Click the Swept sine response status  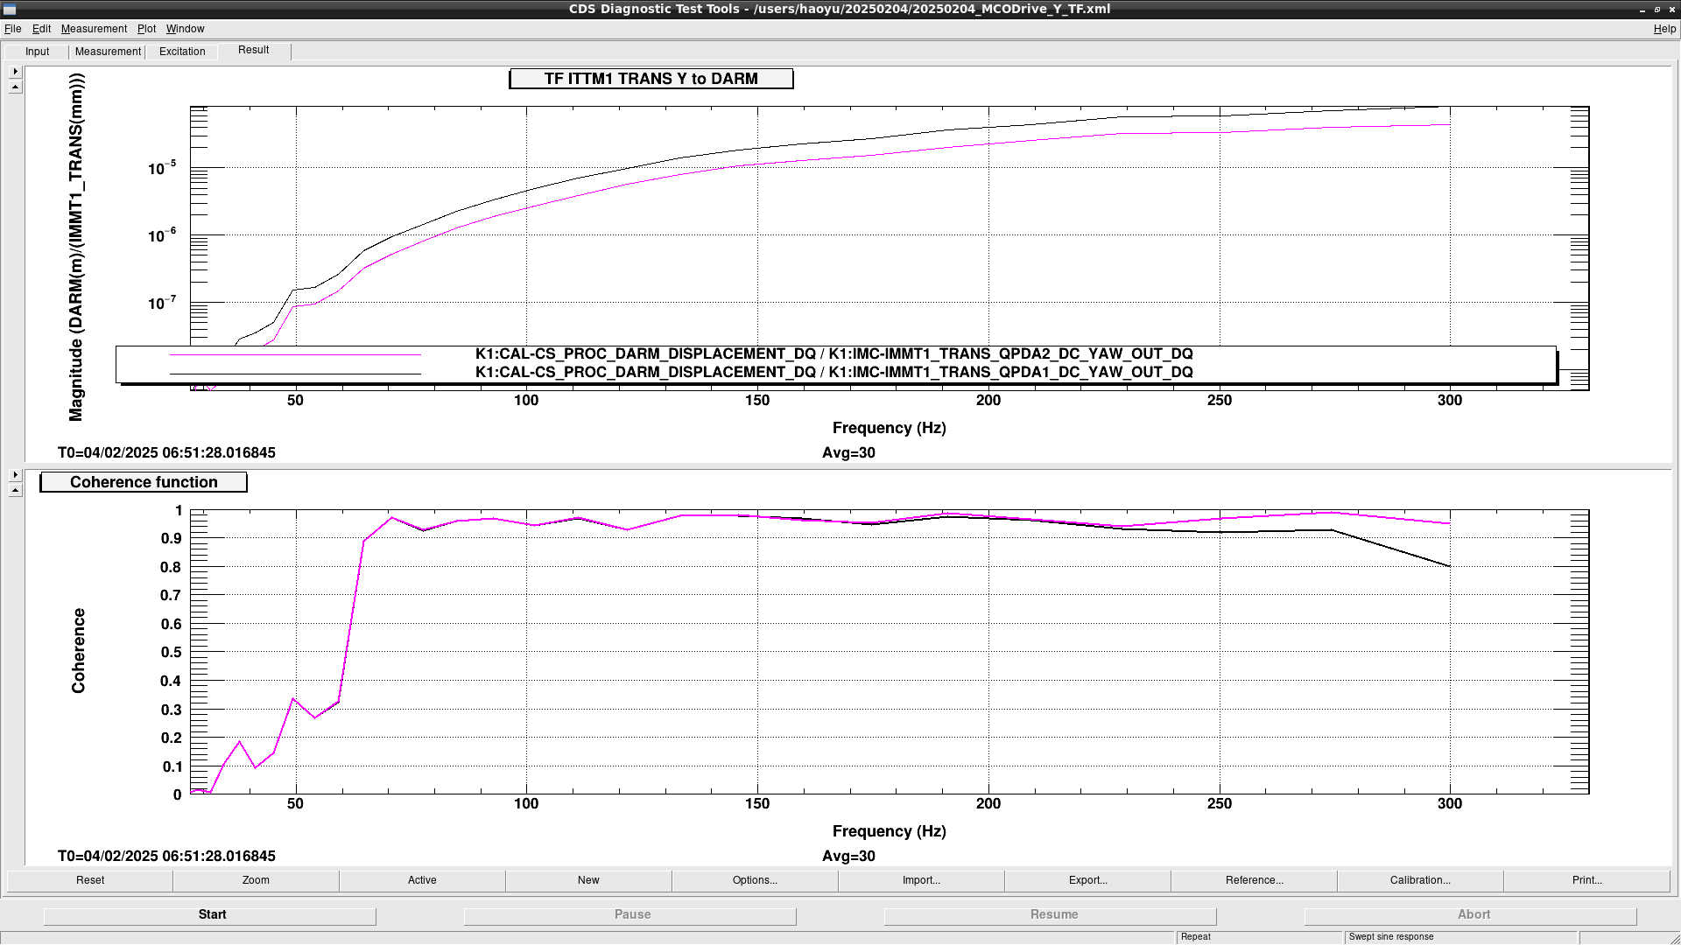point(1460,937)
